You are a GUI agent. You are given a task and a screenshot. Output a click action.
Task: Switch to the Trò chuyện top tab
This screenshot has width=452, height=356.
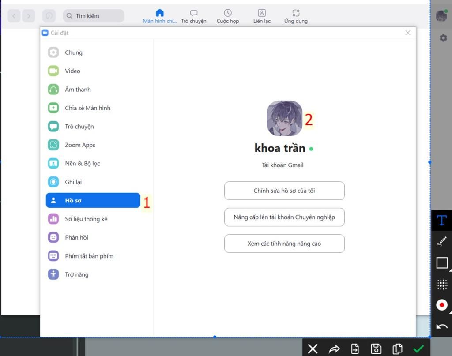point(194,16)
